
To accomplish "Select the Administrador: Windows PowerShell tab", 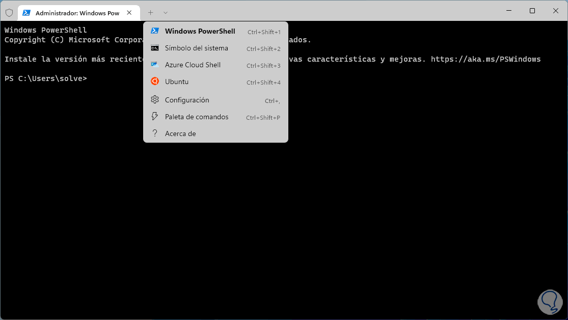I will click(77, 13).
